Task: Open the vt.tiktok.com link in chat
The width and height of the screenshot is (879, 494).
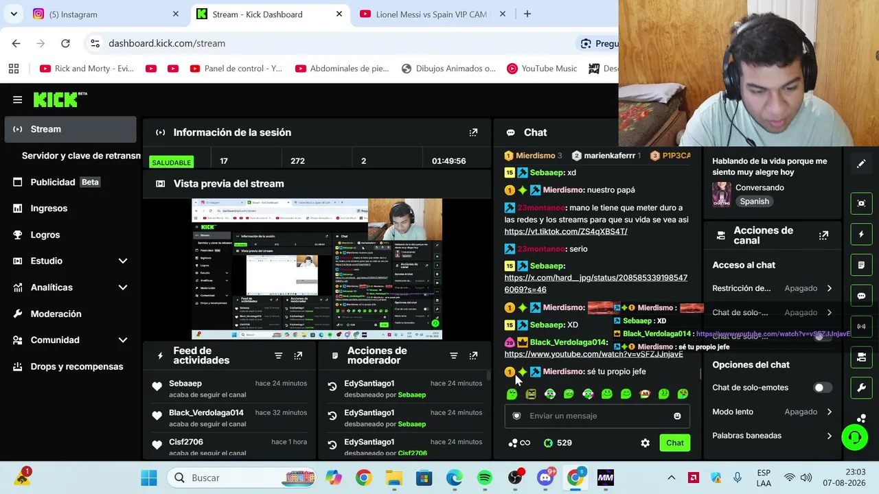Action: [566, 231]
